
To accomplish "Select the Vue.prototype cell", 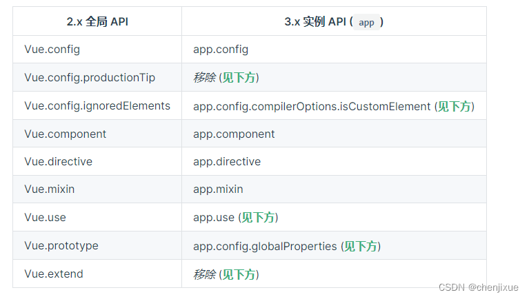I will pyautogui.click(x=61, y=246).
